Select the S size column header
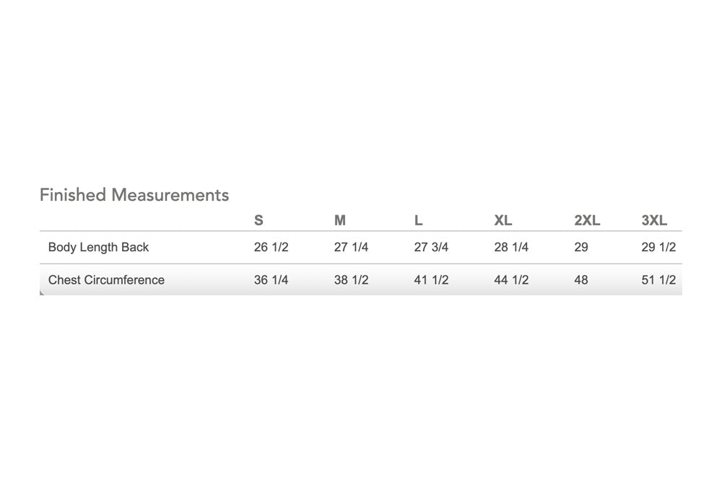The image size is (722, 481). [x=258, y=220]
